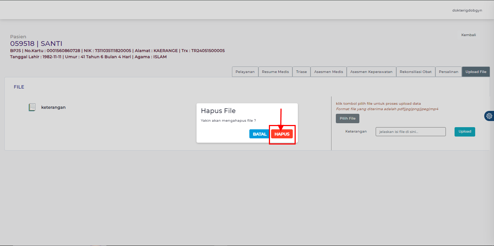Select the Persalinan tab
The height and width of the screenshot is (246, 494).
[448, 72]
